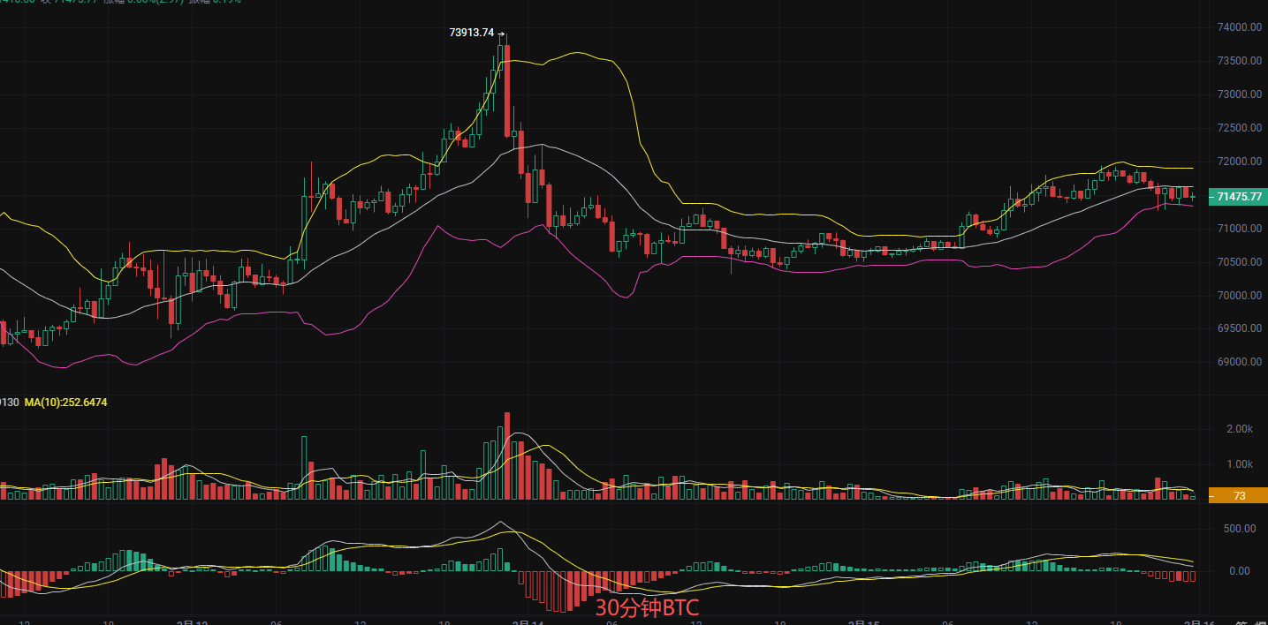This screenshot has height=625, width=1268.
Task: Click the 1.00k volume axis label
Action: (x=1239, y=464)
